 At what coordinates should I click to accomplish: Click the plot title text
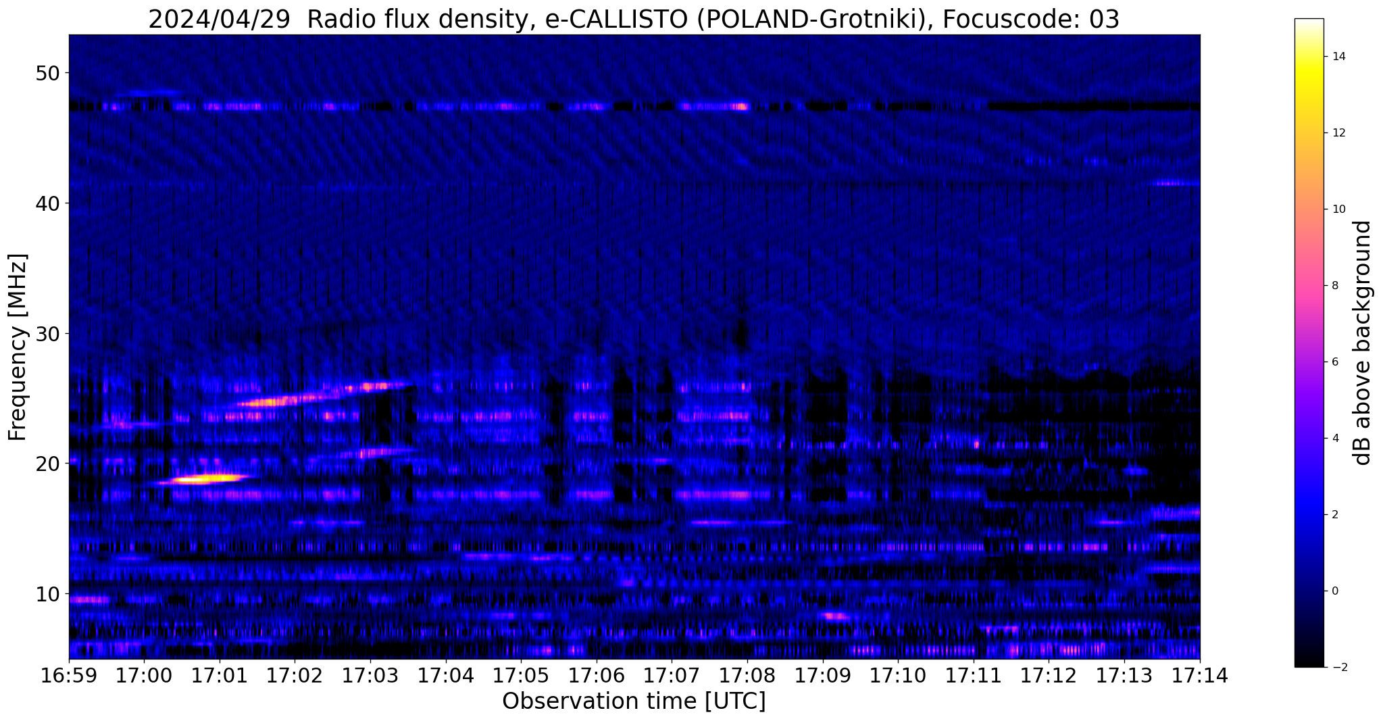click(634, 19)
